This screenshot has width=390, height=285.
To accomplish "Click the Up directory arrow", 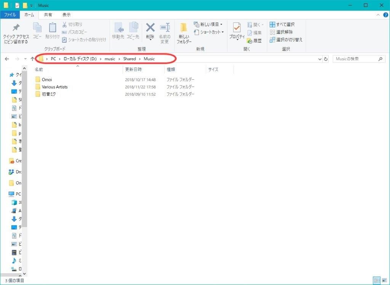I will point(32,59).
